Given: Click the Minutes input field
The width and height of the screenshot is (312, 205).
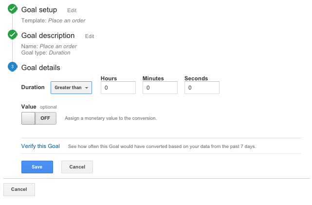Looking at the screenshot, I should coord(160,88).
